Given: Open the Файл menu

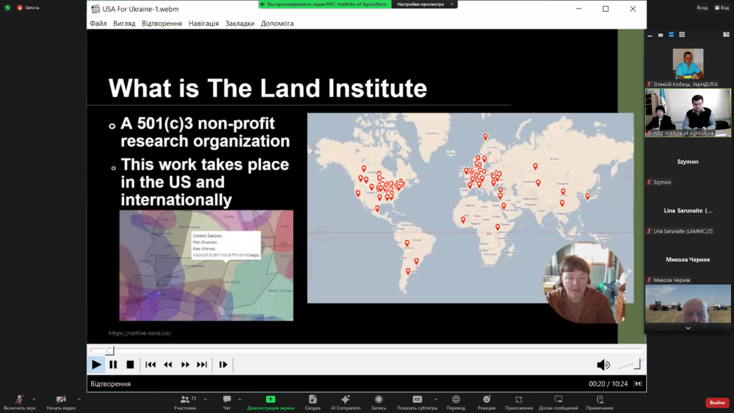Looking at the screenshot, I should click(98, 23).
